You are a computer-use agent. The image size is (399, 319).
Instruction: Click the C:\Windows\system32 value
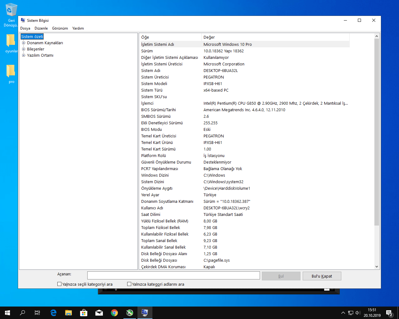(x=224, y=182)
